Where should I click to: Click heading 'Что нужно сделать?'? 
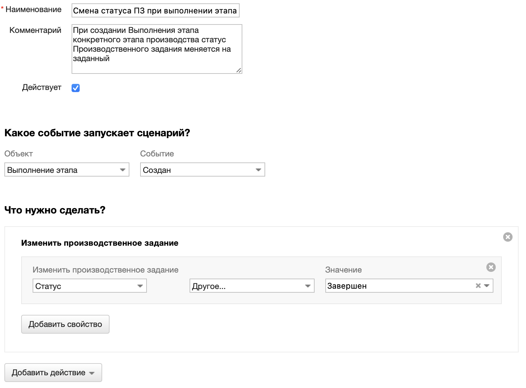click(55, 210)
